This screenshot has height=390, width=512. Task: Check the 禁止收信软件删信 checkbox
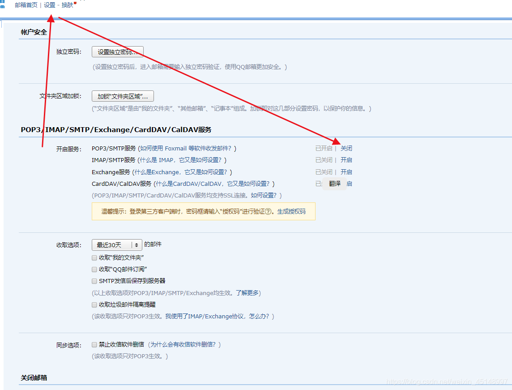point(94,345)
